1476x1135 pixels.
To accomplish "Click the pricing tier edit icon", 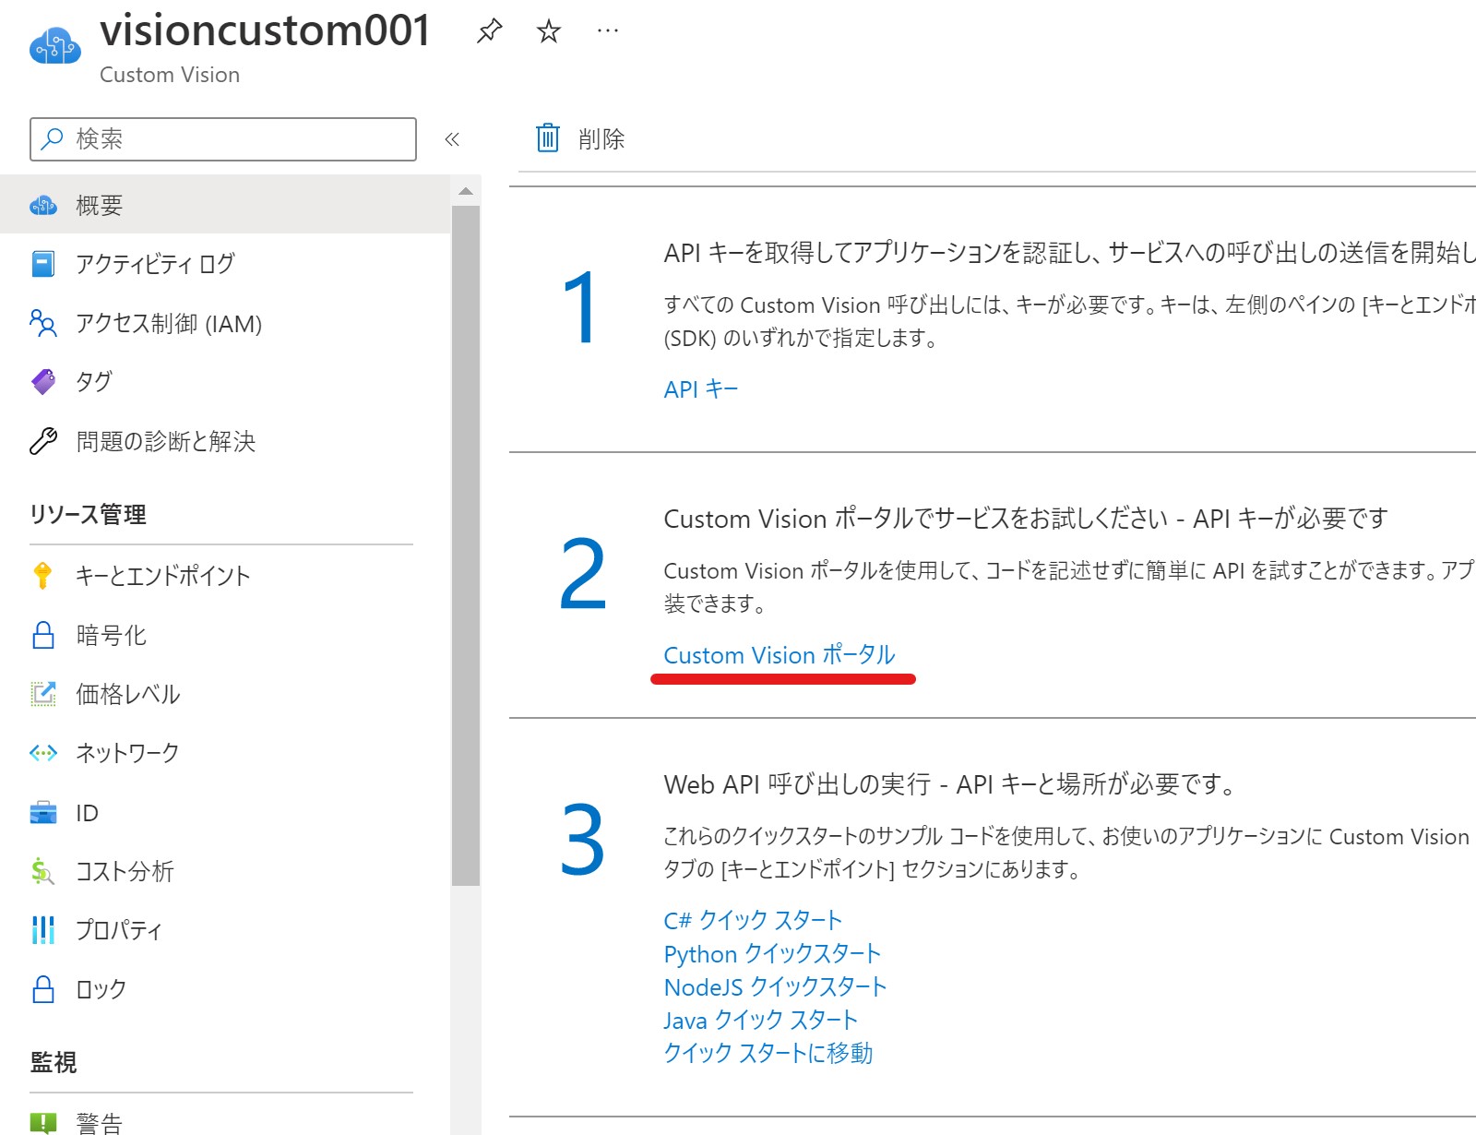I will [43, 694].
